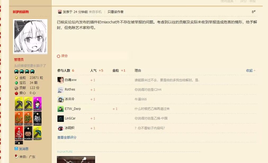Click Rothes's avatar icon
This screenshot has height=163, width=268.
pos(60,90)
